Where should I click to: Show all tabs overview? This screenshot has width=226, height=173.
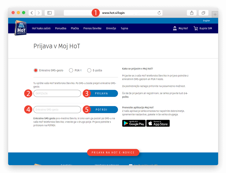click(x=203, y=13)
